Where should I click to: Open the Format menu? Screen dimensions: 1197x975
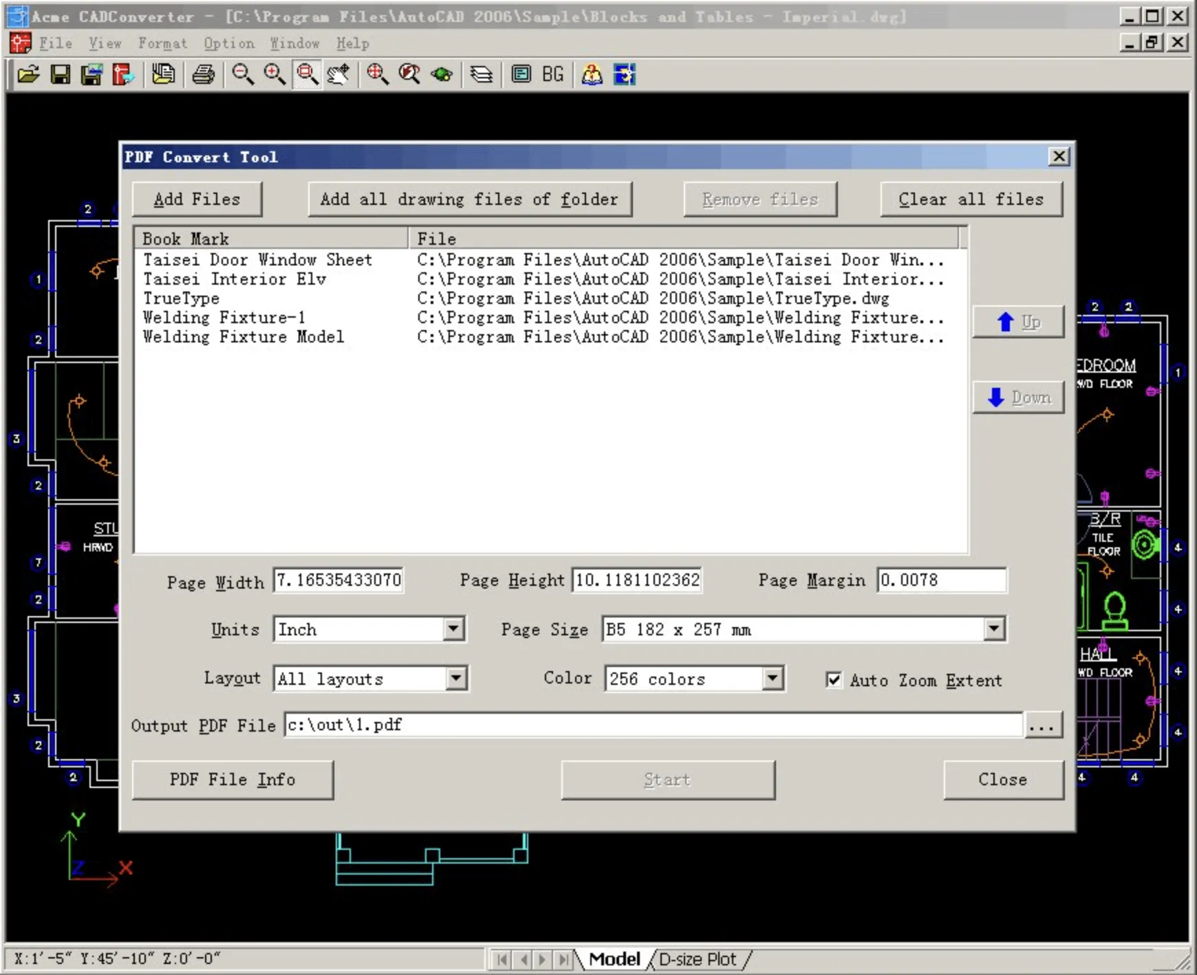click(162, 43)
